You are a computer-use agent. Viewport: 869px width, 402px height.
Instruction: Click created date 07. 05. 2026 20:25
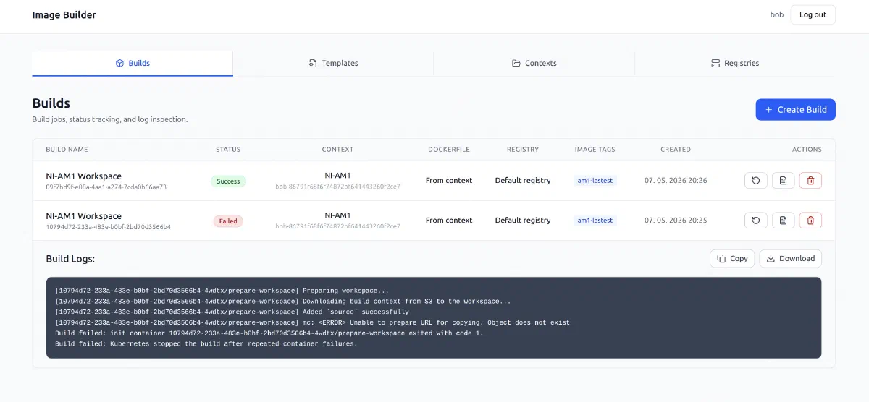point(676,221)
